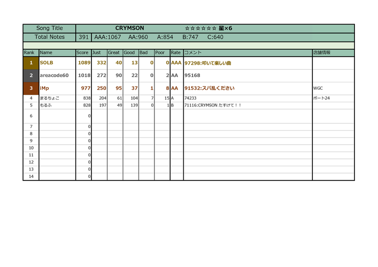The width and height of the screenshot is (378, 267).
Task: Click the AA:960 threshold text
Action: (138, 37)
